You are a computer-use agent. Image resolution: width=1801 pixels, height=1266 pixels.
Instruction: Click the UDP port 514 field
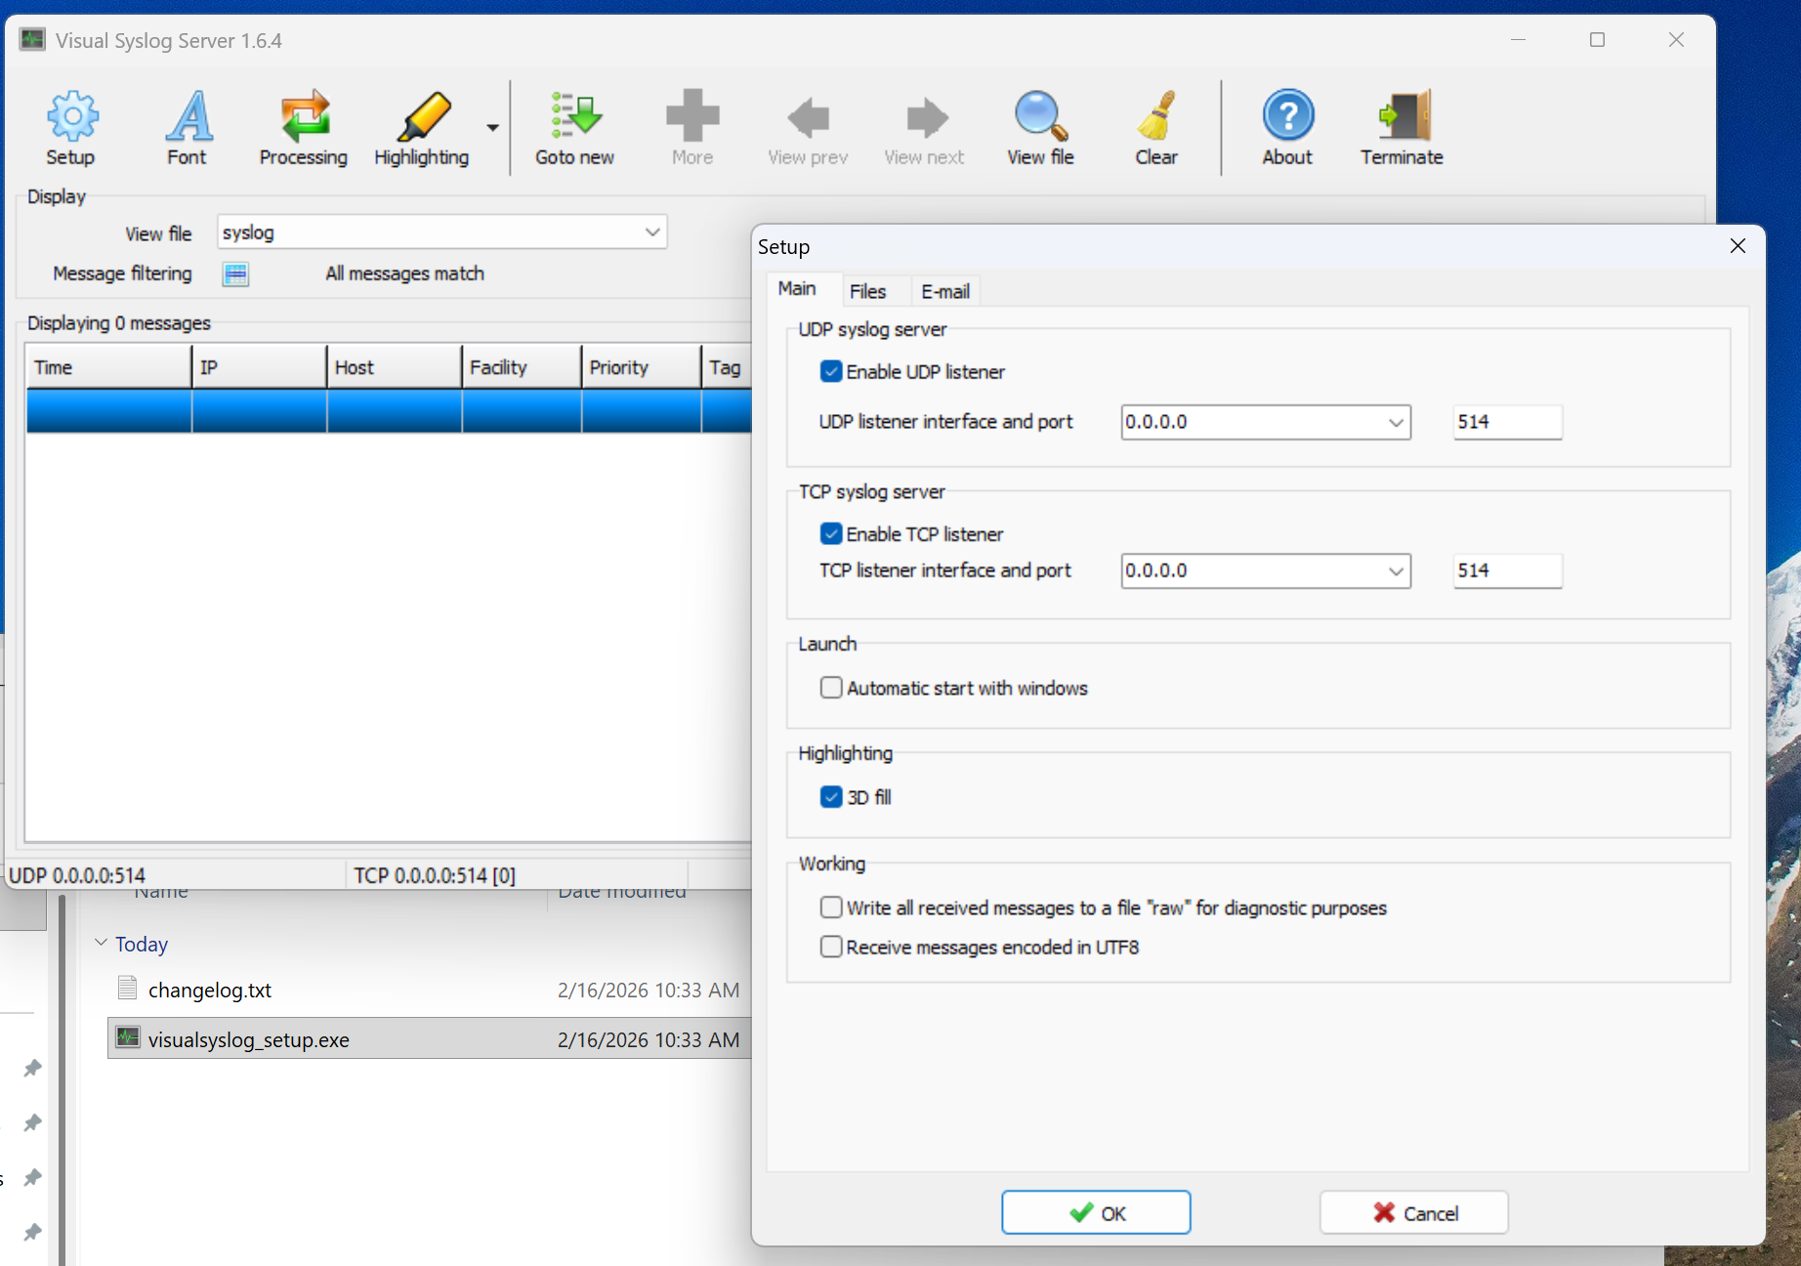pyautogui.click(x=1507, y=422)
